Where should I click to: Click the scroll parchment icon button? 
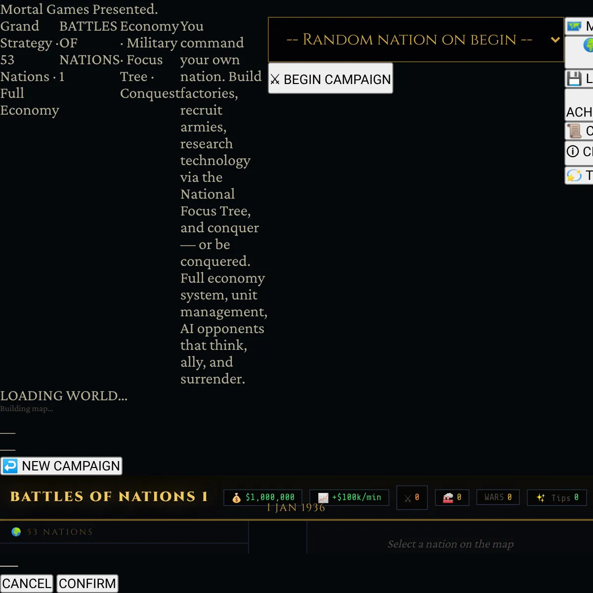pos(579,131)
